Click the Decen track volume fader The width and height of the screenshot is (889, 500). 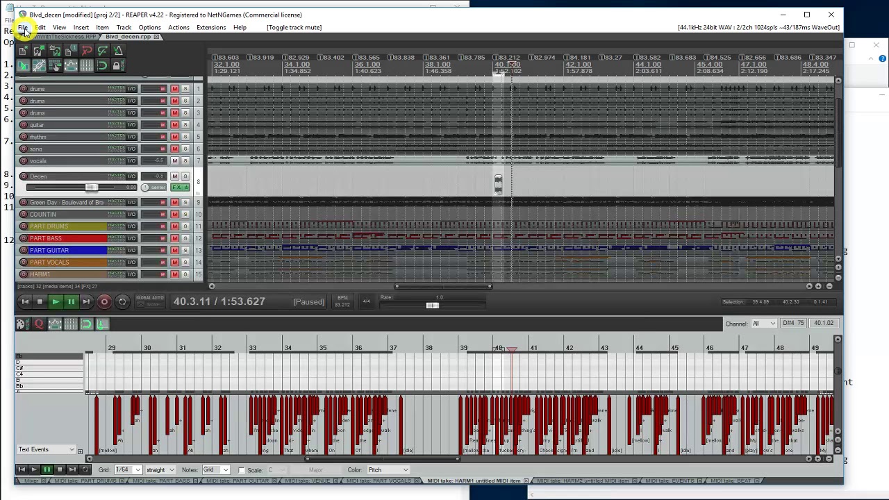pyautogui.click(x=92, y=187)
